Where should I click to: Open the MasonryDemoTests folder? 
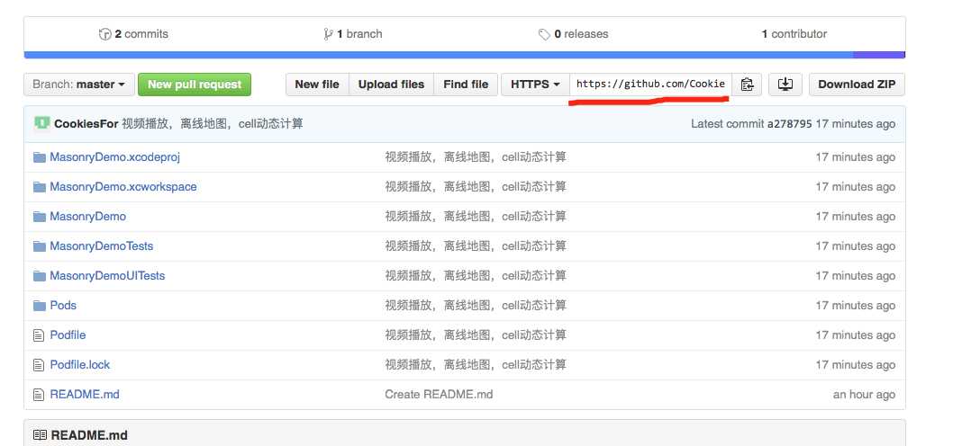click(102, 246)
